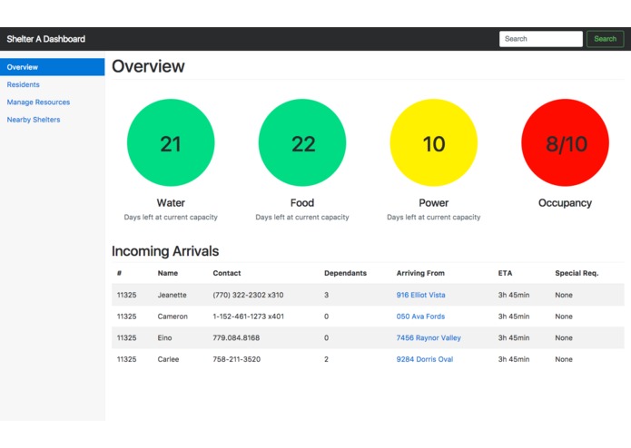The height and width of the screenshot is (448, 631).
Task: Click the ETA column header
Action: [505, 273]
